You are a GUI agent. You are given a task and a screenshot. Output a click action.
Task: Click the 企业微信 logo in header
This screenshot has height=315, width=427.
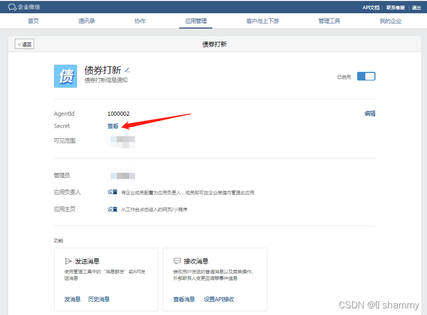click(24, 7)
